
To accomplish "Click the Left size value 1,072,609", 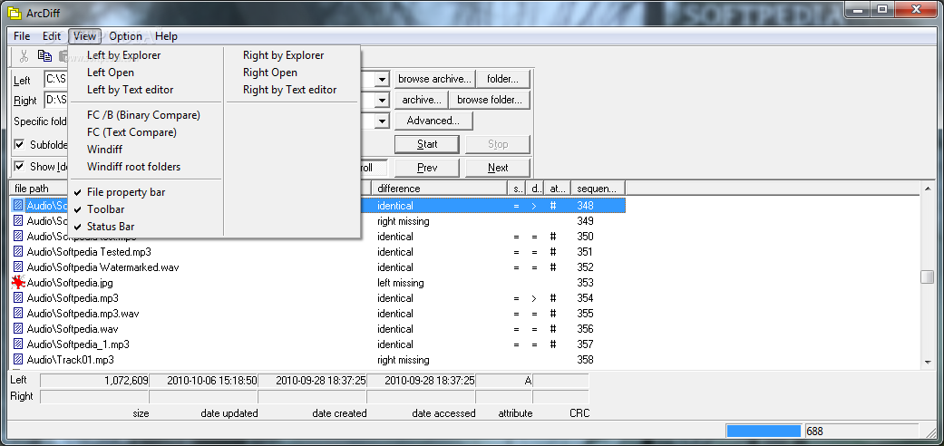I will coord(126,381).
